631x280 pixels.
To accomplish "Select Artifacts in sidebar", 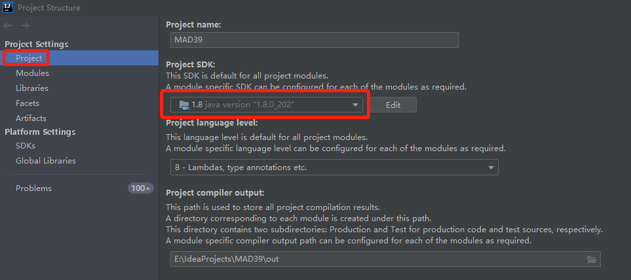I will coord(31,118).
